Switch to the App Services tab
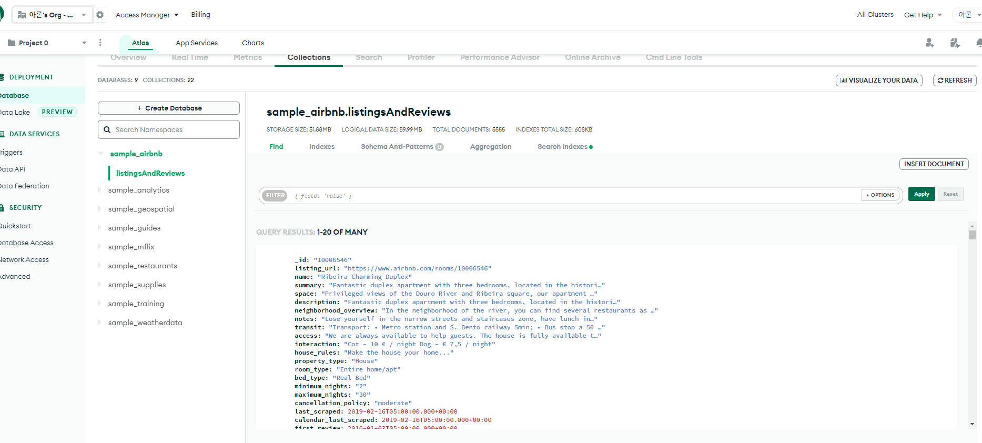The width and height of the screenshot is (982, 443). coord(197,43)
